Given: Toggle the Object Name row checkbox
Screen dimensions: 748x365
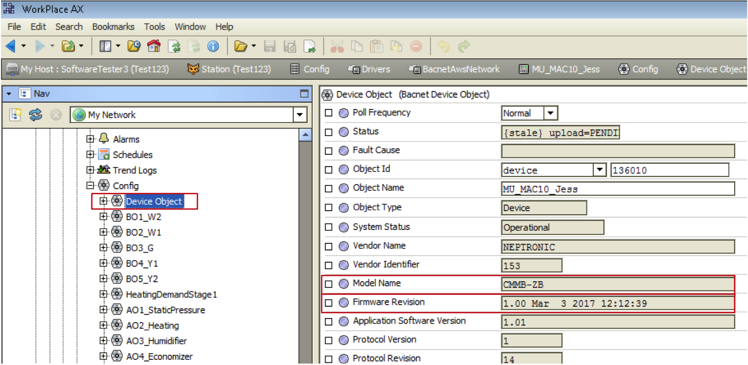Looking at the screenshot, I should (x=329, y=189).
